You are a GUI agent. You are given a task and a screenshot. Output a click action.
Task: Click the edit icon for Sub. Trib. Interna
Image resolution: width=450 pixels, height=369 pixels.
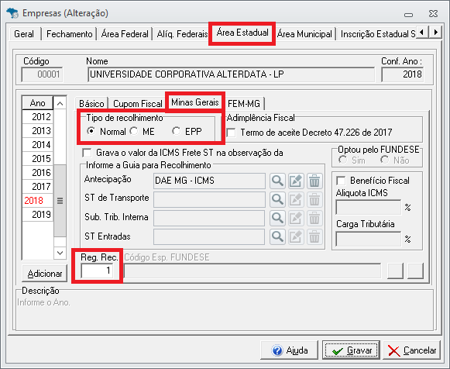pos(296,219)
